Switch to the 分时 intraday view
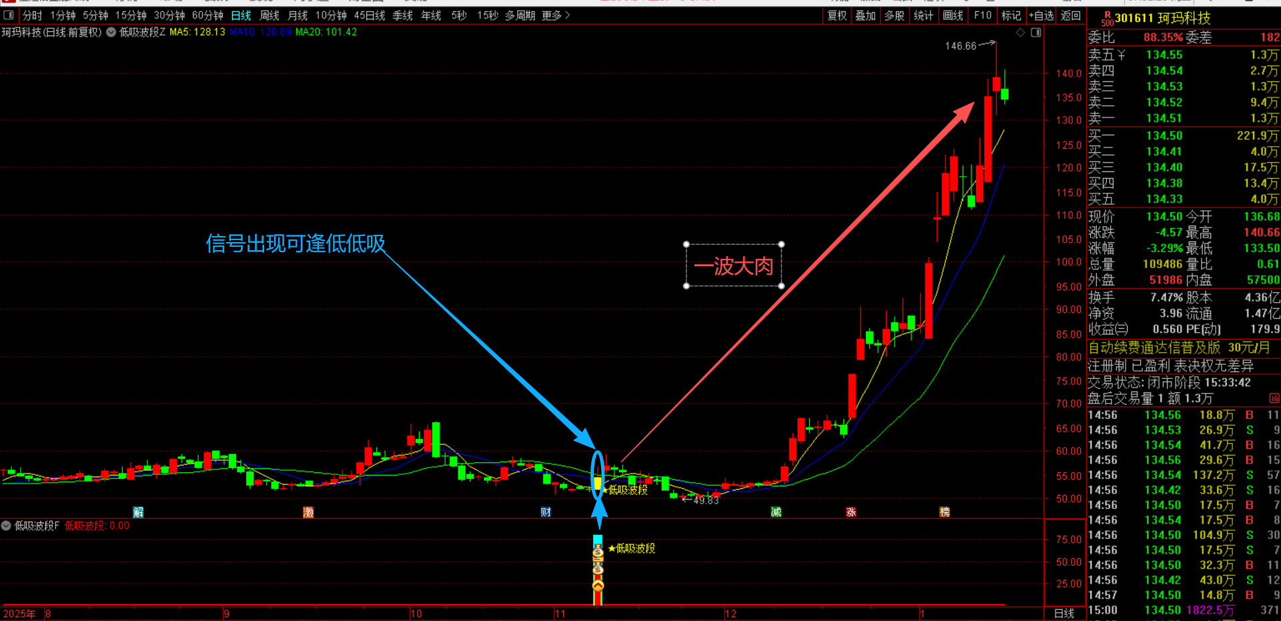Image resolution: width=1281 pixels, height=621 pixels. pyautogui.click(x=32, y=15)
